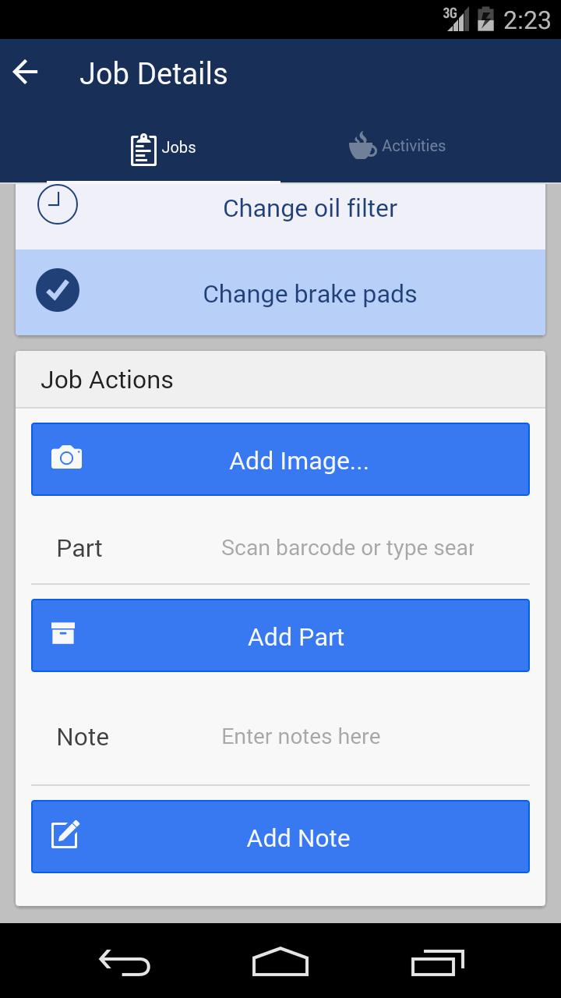Image resolution: width=561 pixels, height=998 pixels.
Task: Open the Android recent apps button
Action: click(437, 961)
